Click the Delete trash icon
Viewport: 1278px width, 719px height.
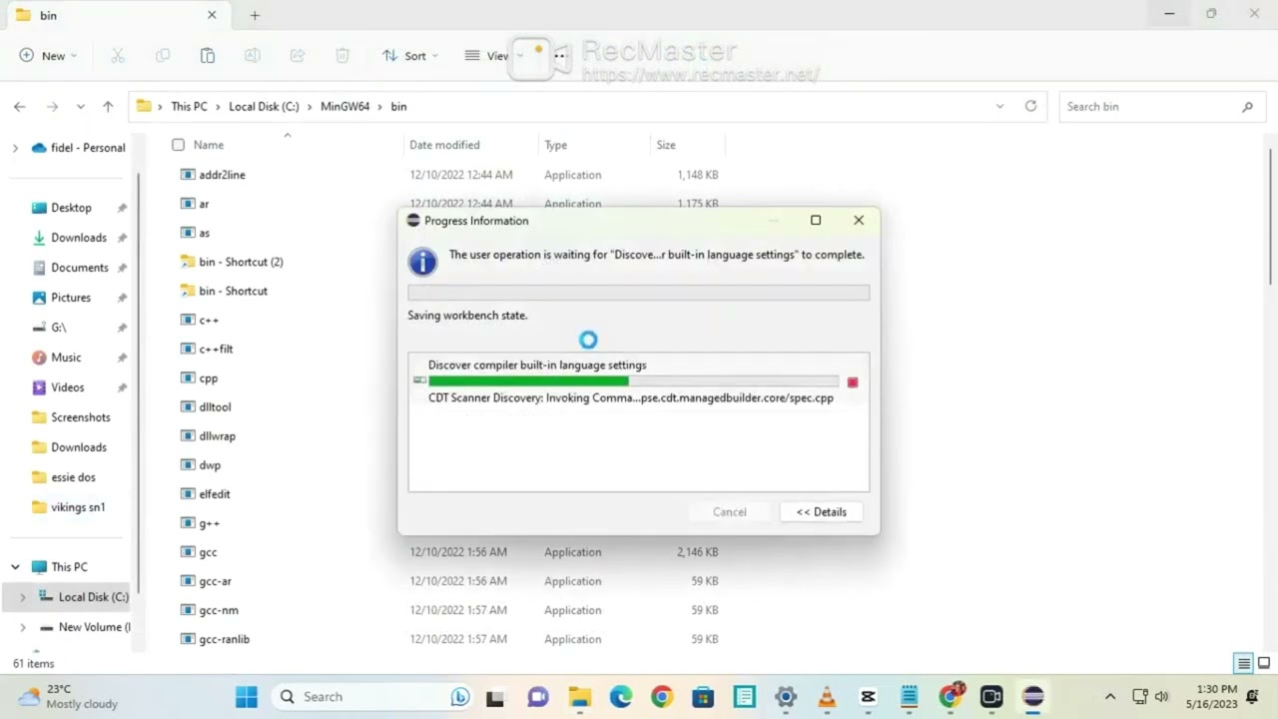(x=342, y=56)
